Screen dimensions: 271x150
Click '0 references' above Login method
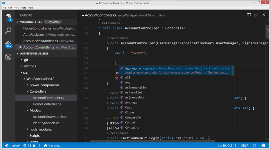[117, 133]
